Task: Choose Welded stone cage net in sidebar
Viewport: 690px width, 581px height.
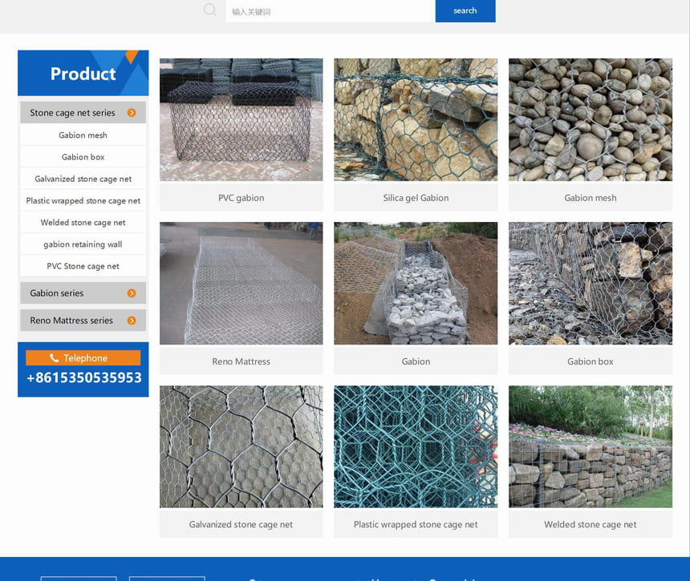Action: click(x=83, y=223)
